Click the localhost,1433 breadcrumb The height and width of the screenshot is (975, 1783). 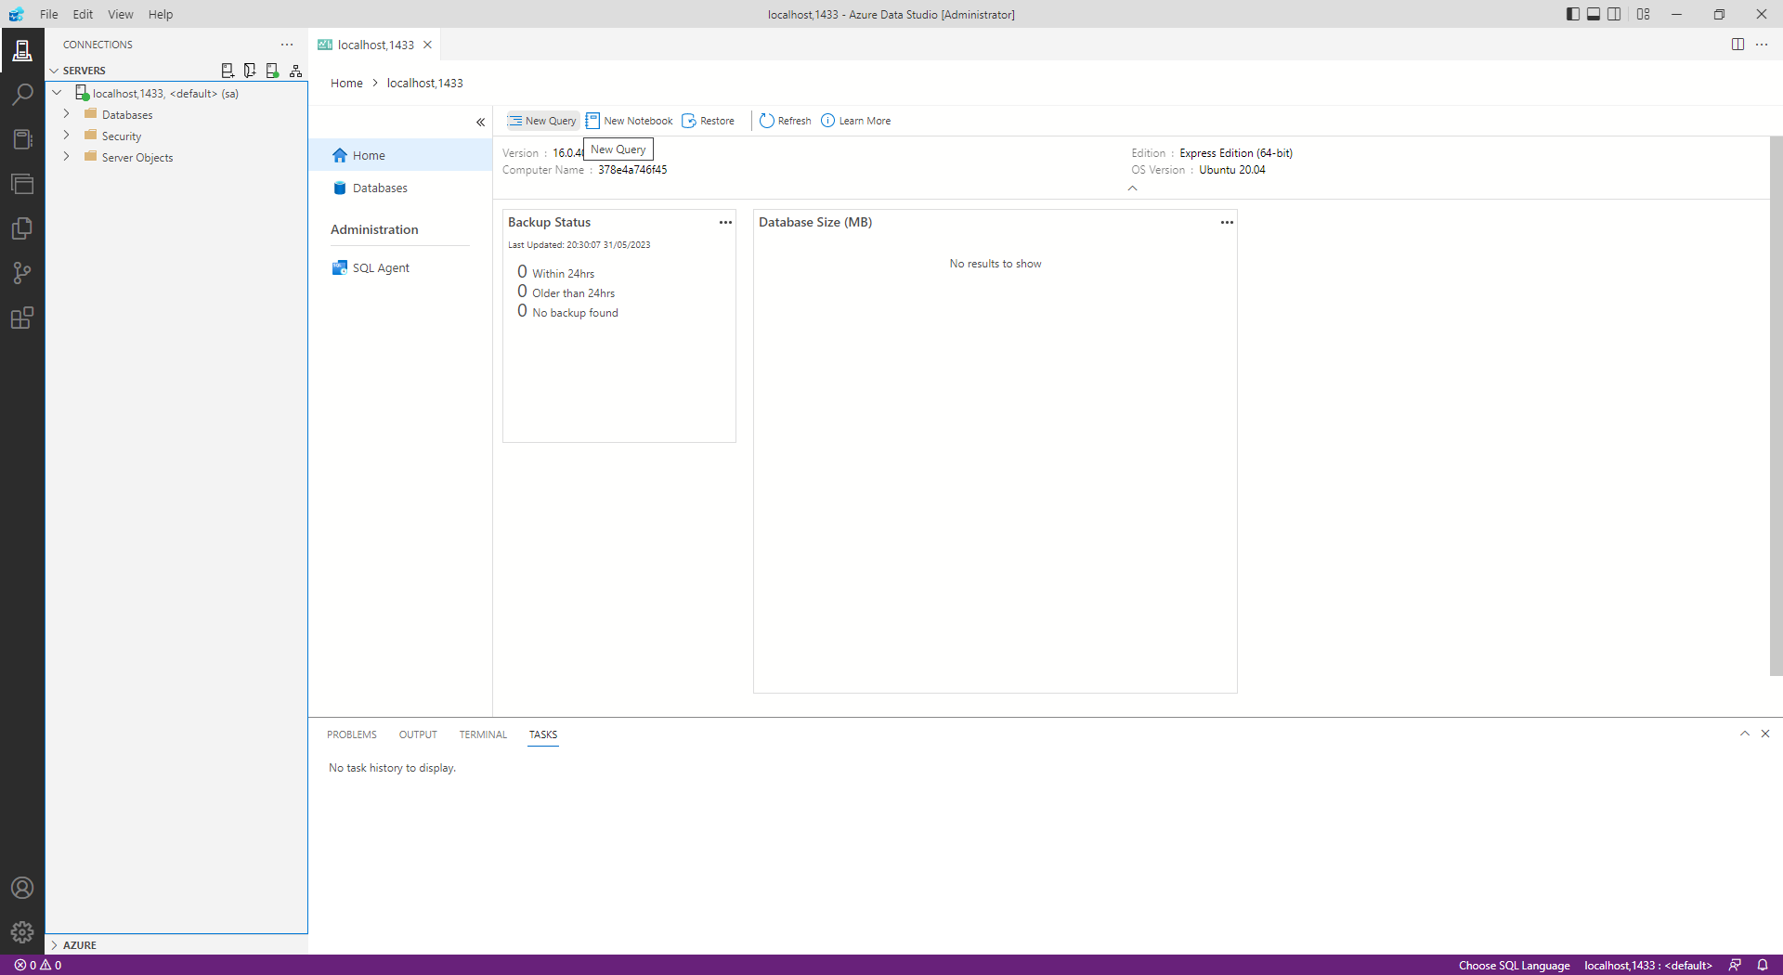[x=424, y=83]
